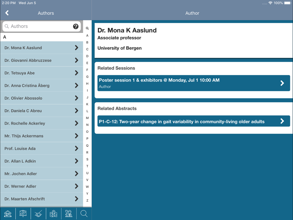This screenshot has width=293, height=220.
Task: Tap the Associate professor title text
Action: point(119,38)
